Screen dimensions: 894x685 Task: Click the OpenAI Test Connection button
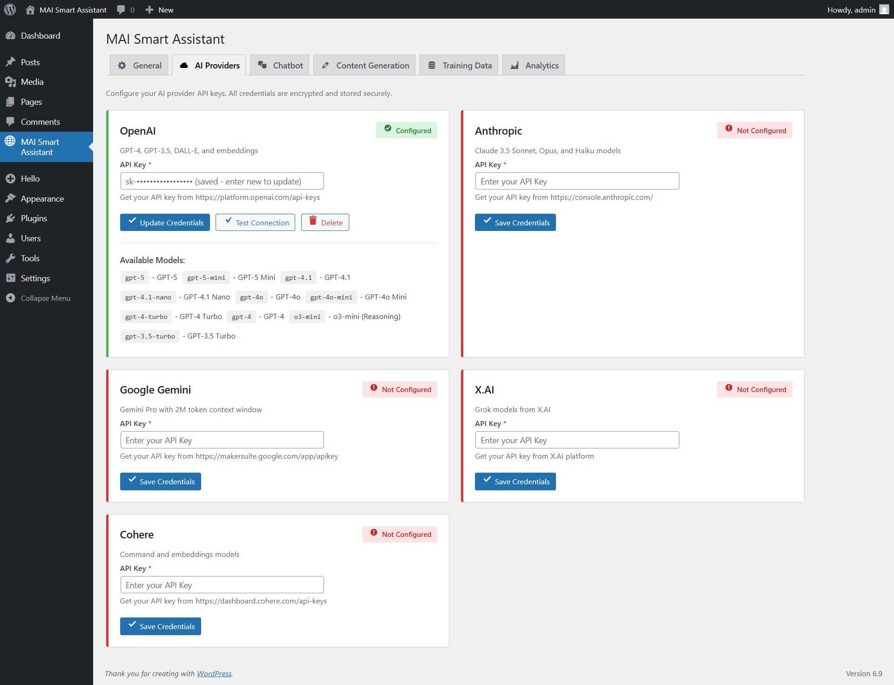[255, 223]
